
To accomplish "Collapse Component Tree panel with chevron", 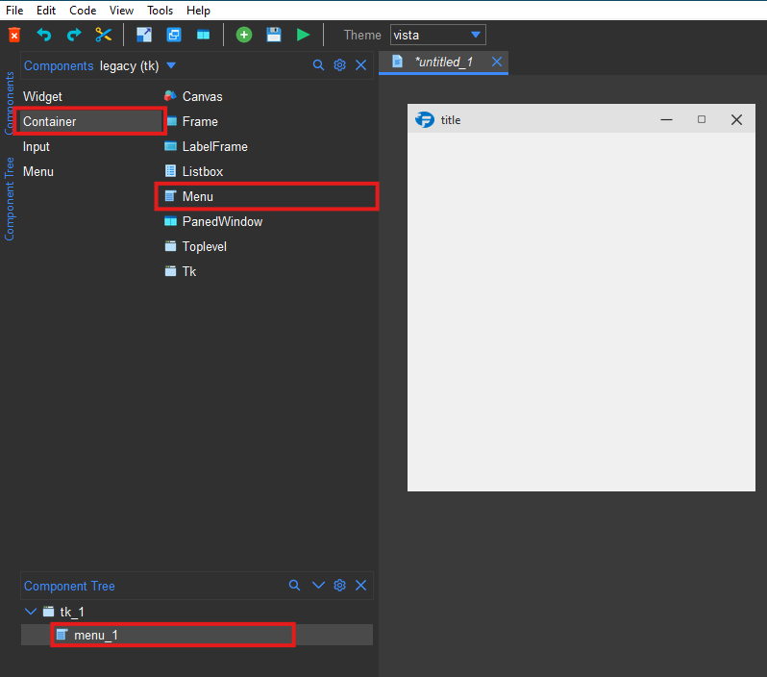I will [x=318, y=585].
